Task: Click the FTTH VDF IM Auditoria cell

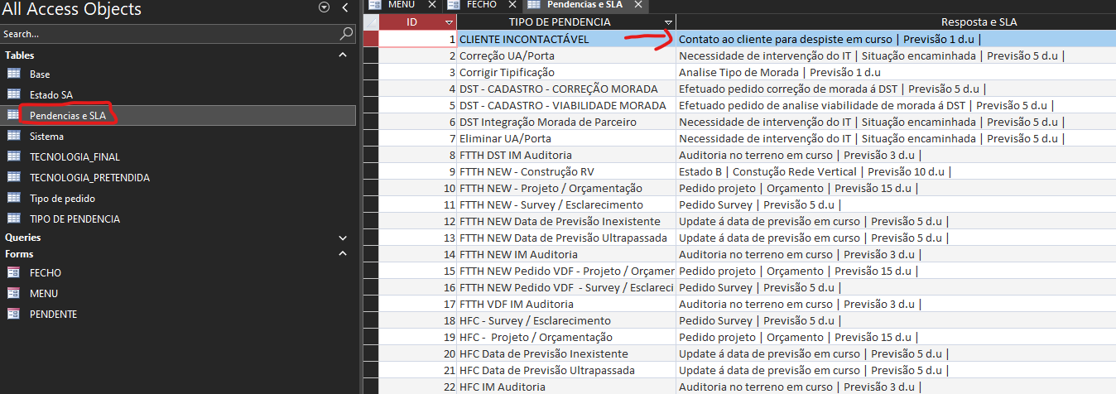Action: point(566,304)
